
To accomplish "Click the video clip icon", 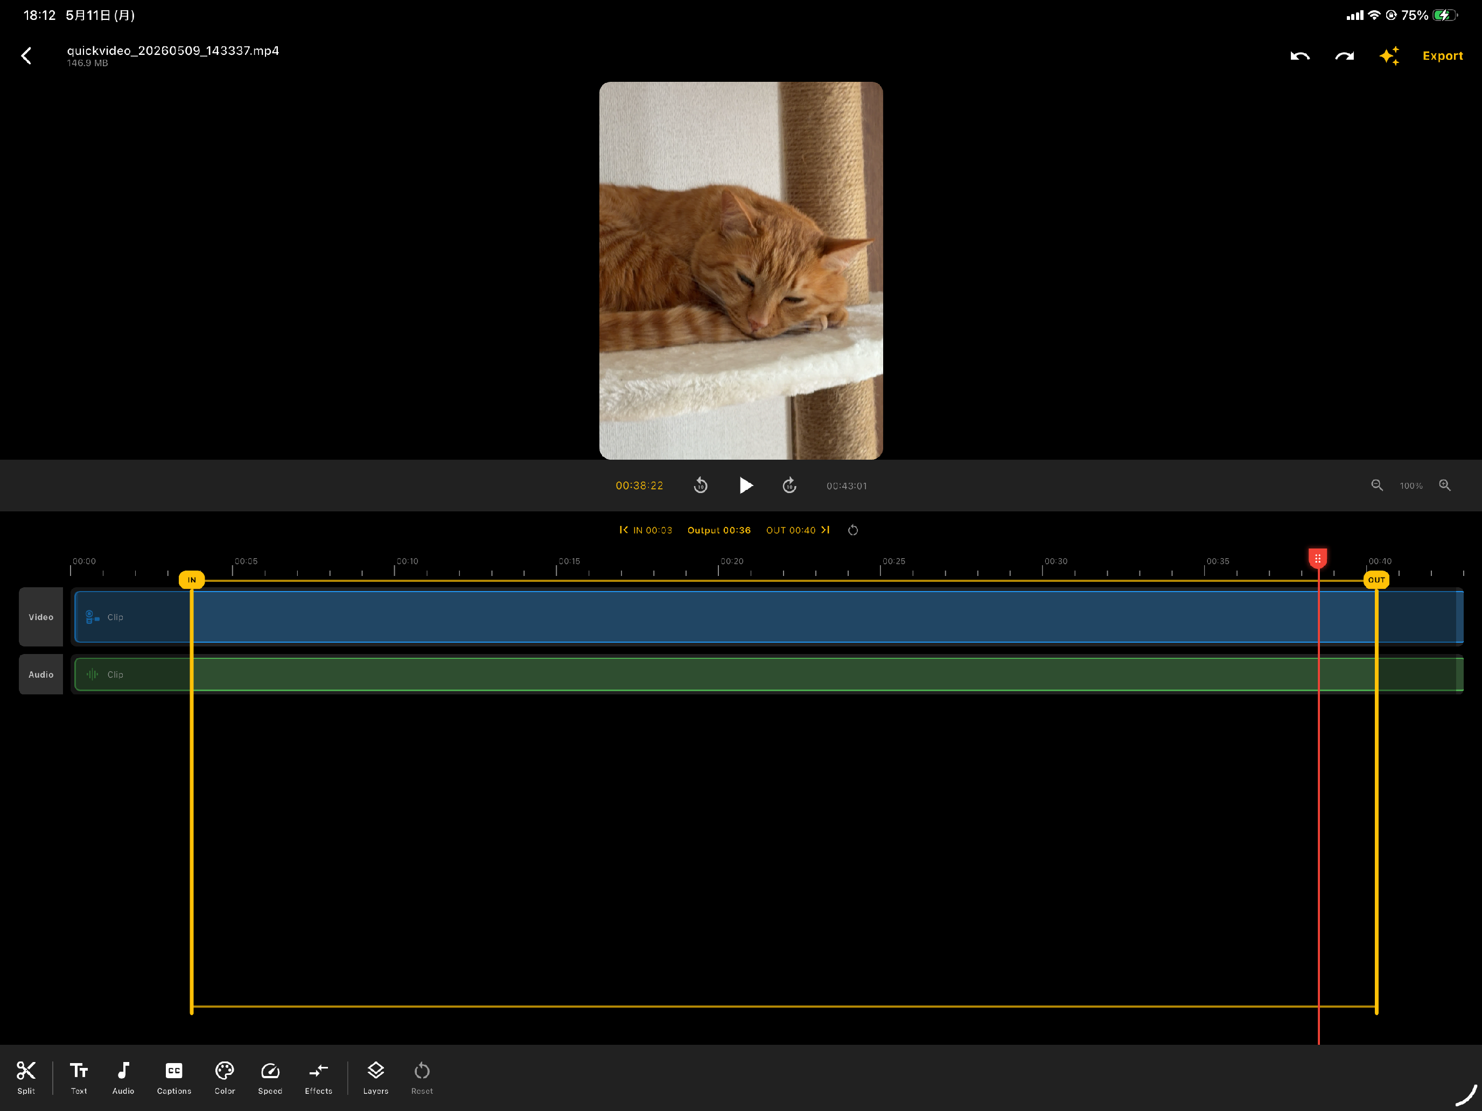I will [x=93, y=617].
